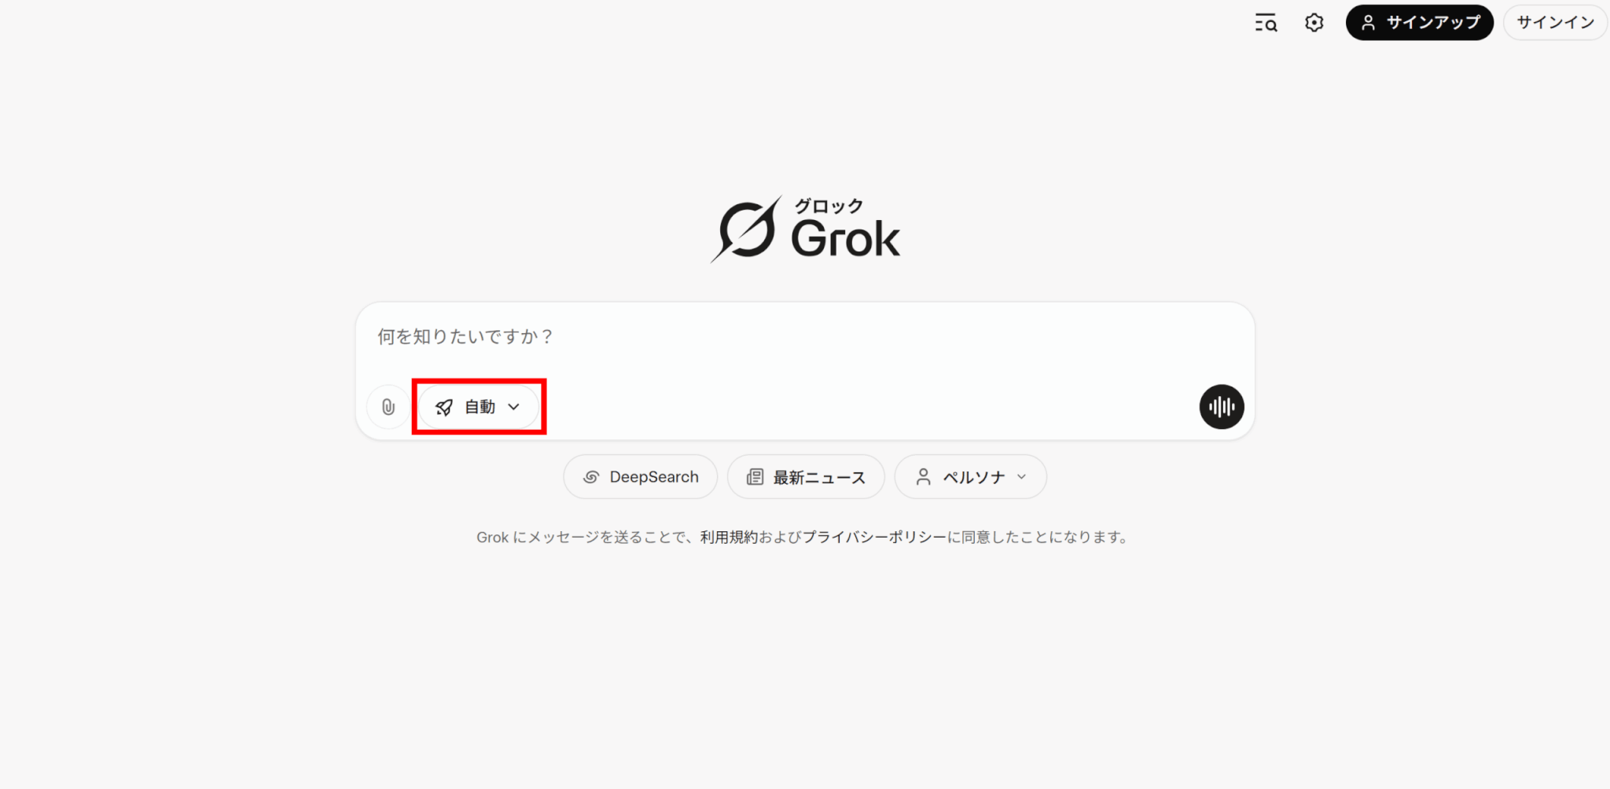The image size is (1610, 789).
Task: Start voice mode with waveform button
Action: tap(1222, 406)
